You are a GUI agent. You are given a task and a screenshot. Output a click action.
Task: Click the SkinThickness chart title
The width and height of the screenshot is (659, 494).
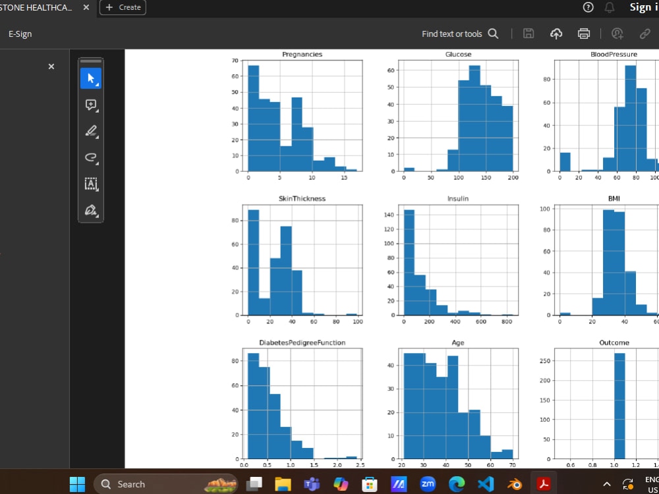coord(302,199)
